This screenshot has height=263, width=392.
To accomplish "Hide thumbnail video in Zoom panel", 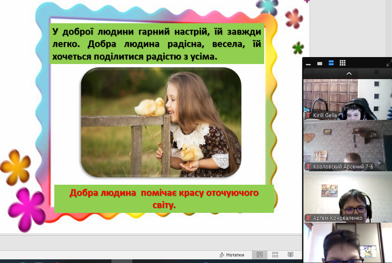I will pos(319,64).
